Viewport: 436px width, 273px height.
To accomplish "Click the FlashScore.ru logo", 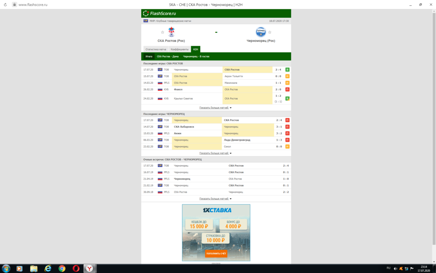I will coord(159,14).
